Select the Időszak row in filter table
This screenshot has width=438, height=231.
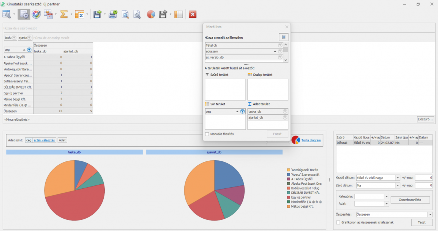click(x=344, y=143)
